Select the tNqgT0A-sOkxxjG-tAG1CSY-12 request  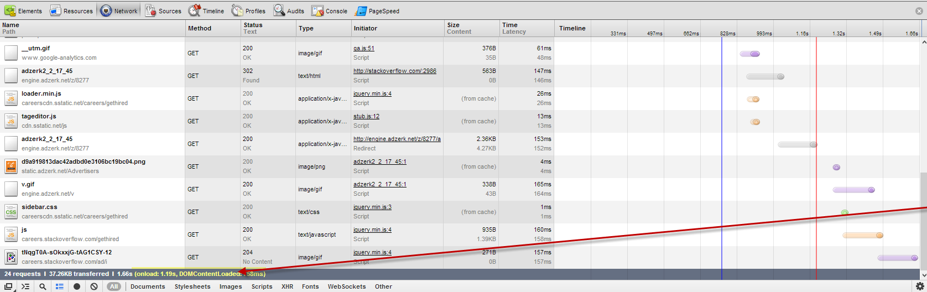point(66,252)
